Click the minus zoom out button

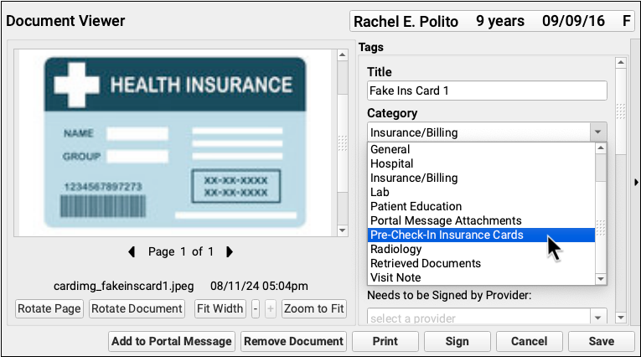coord(256,308)
